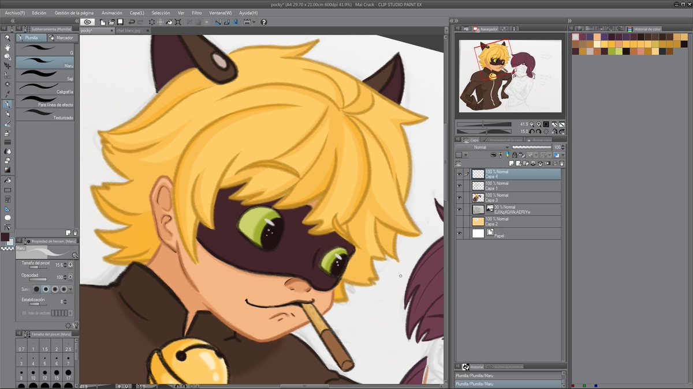The image size is (693, 389).
Task: Hide the Capa 3 layer
Action: click(460, 198)
